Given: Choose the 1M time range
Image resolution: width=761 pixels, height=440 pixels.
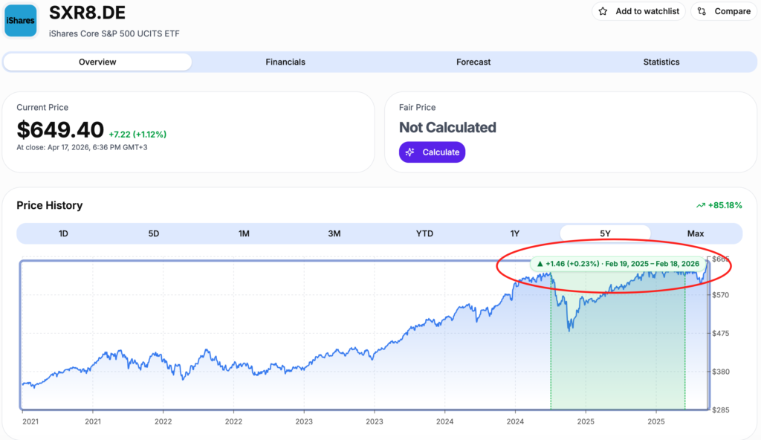Looking at the screenshot, I should click(244, 233).
